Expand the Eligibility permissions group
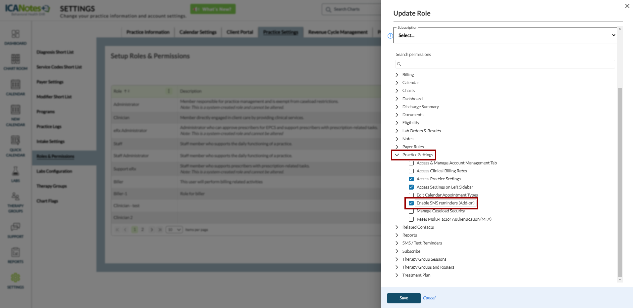The image size is (633, 308). (x=397, y=123)
